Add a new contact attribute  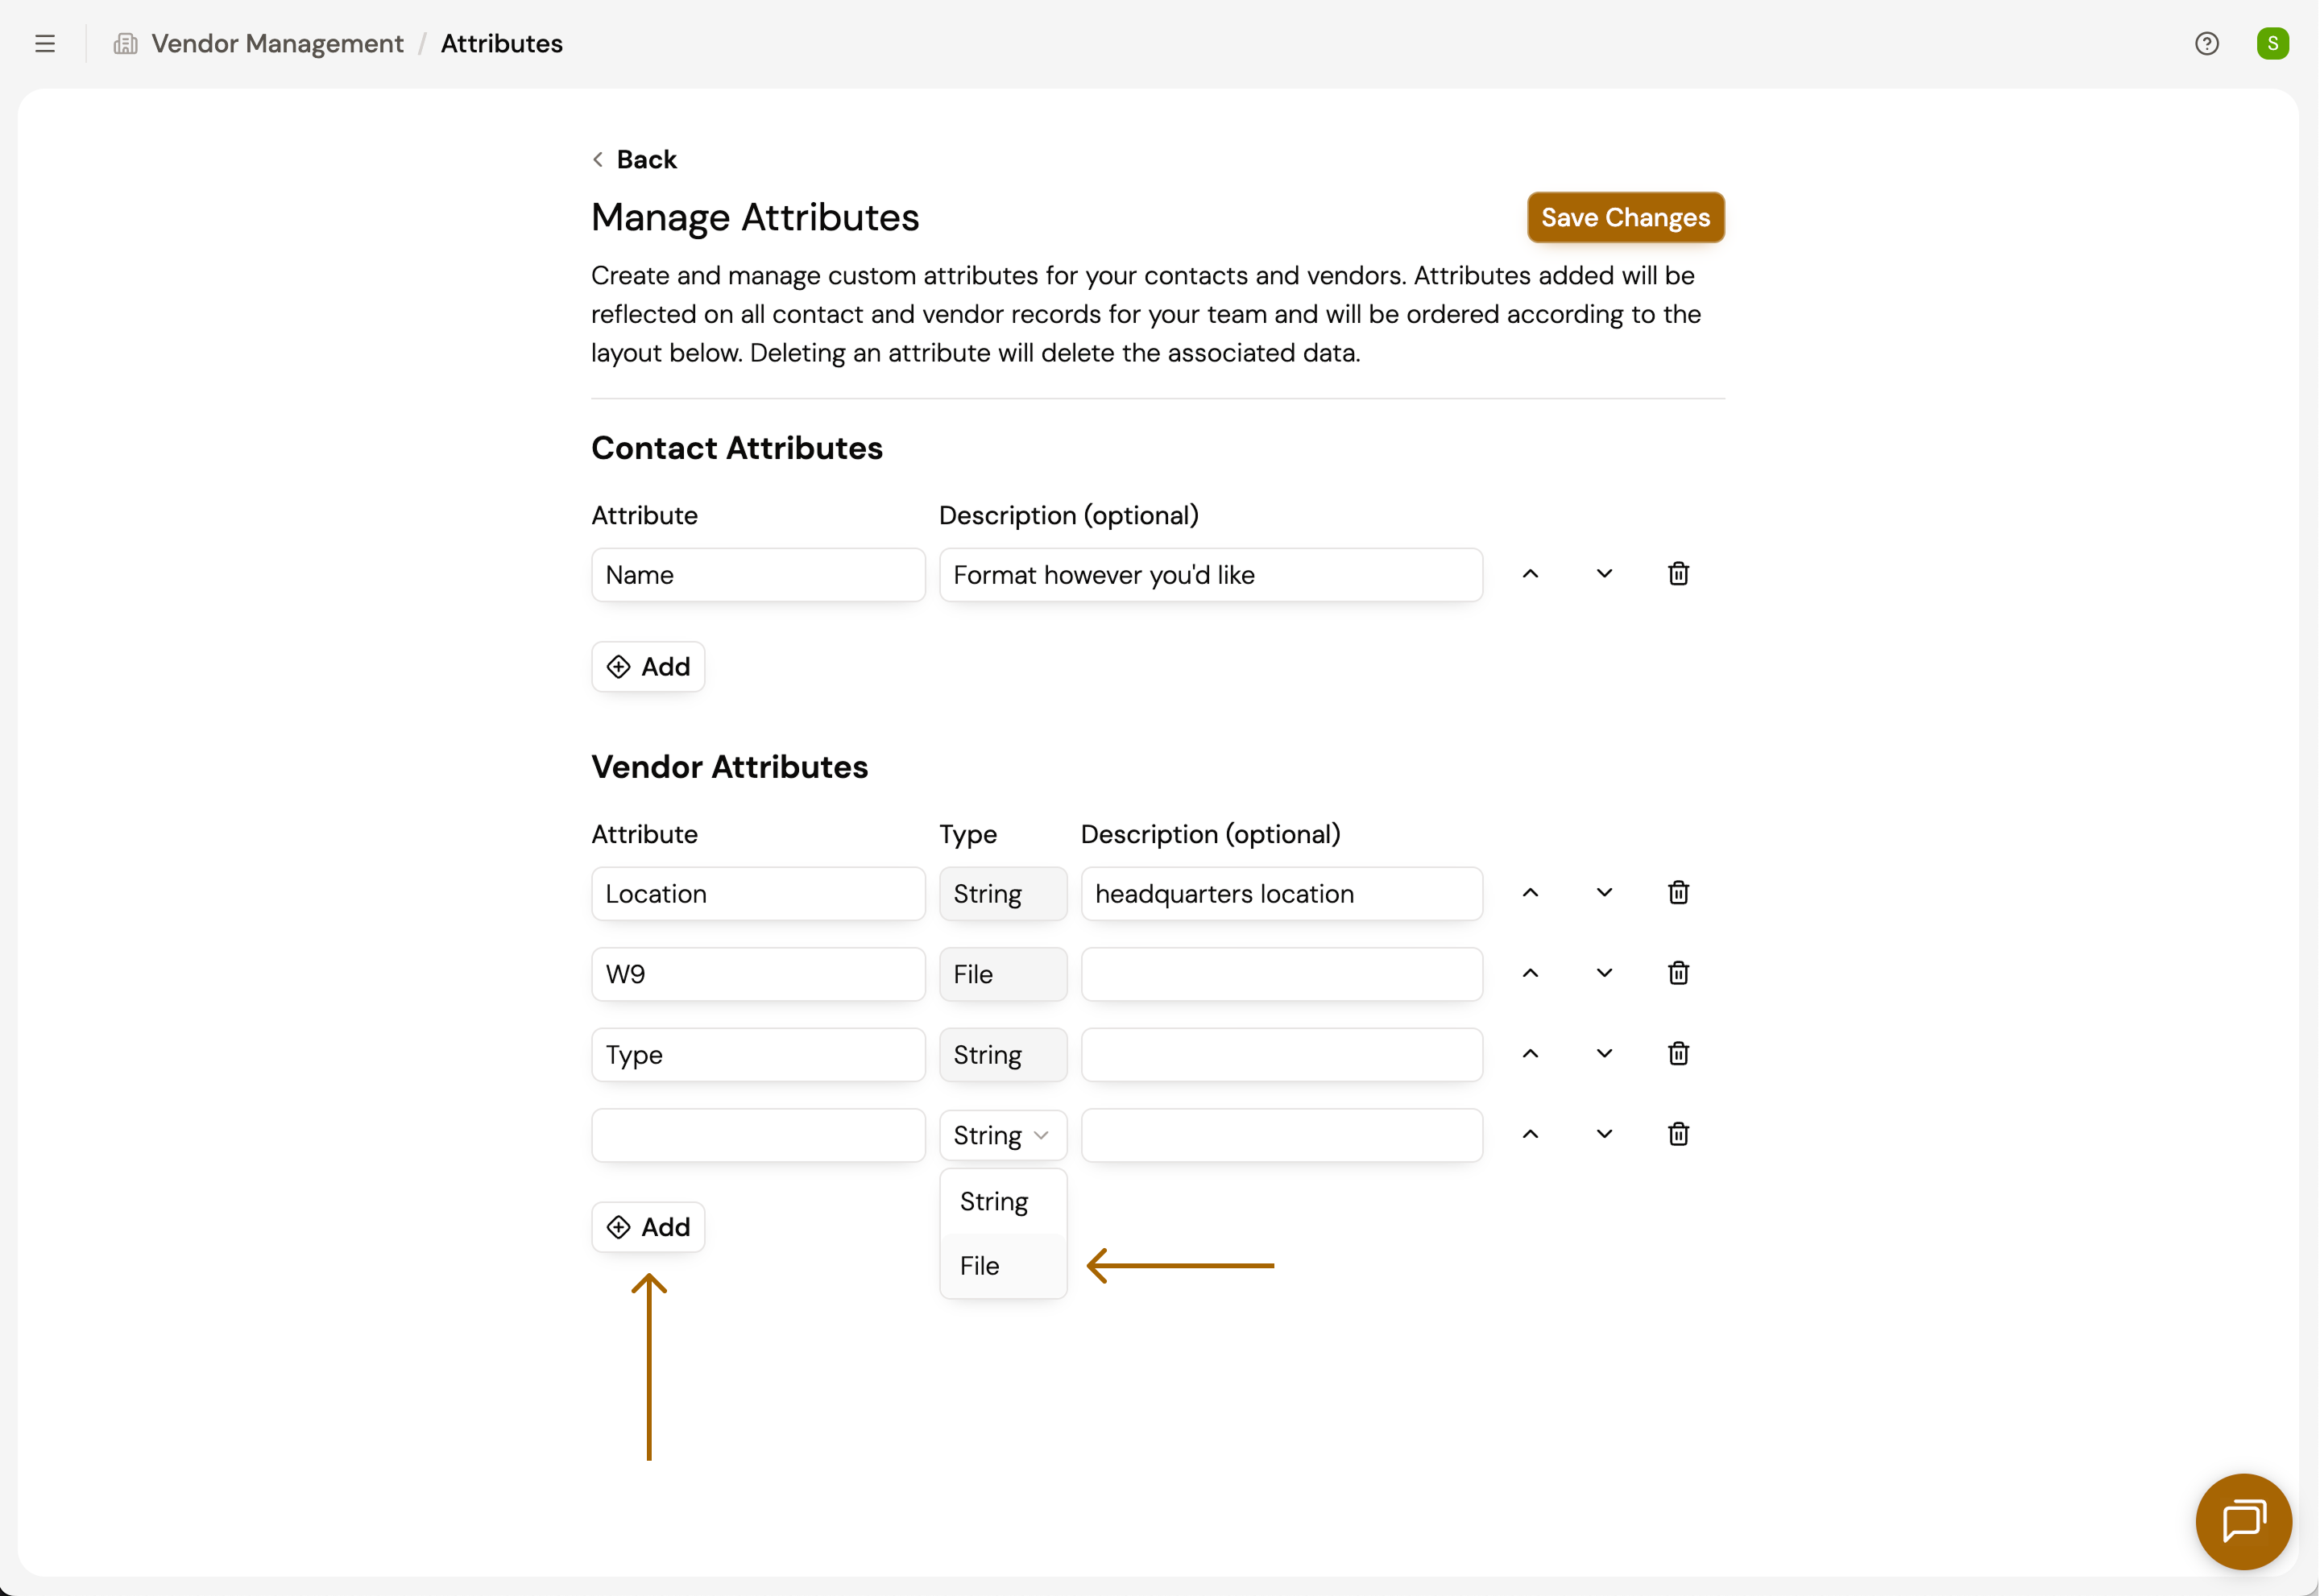point(648,667)
